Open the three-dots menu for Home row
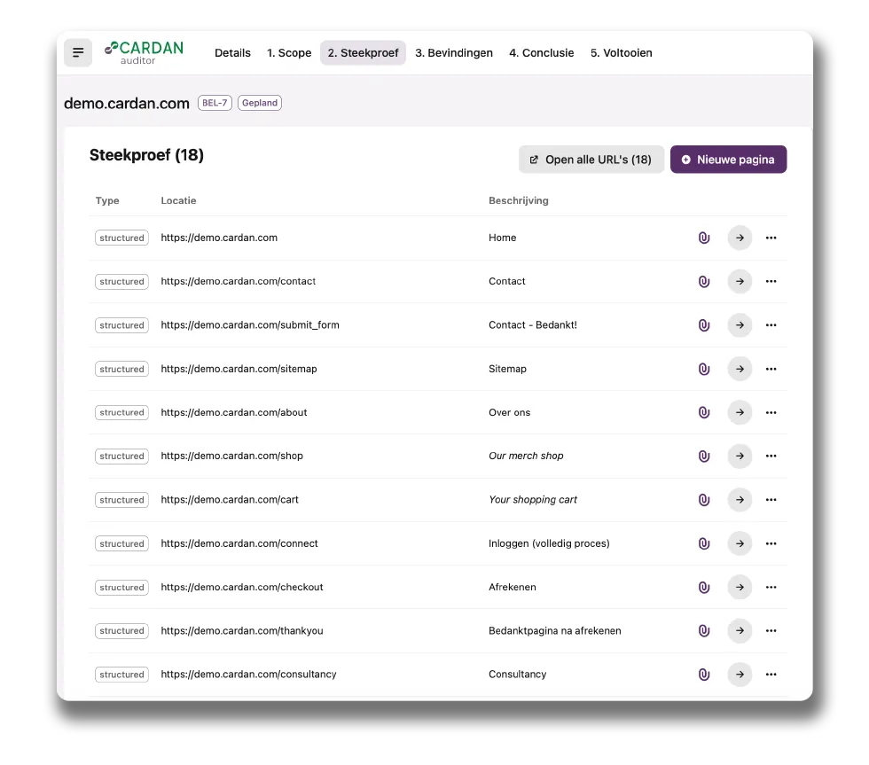The height and width of the screenshot is (765, 869). (771, 238)
